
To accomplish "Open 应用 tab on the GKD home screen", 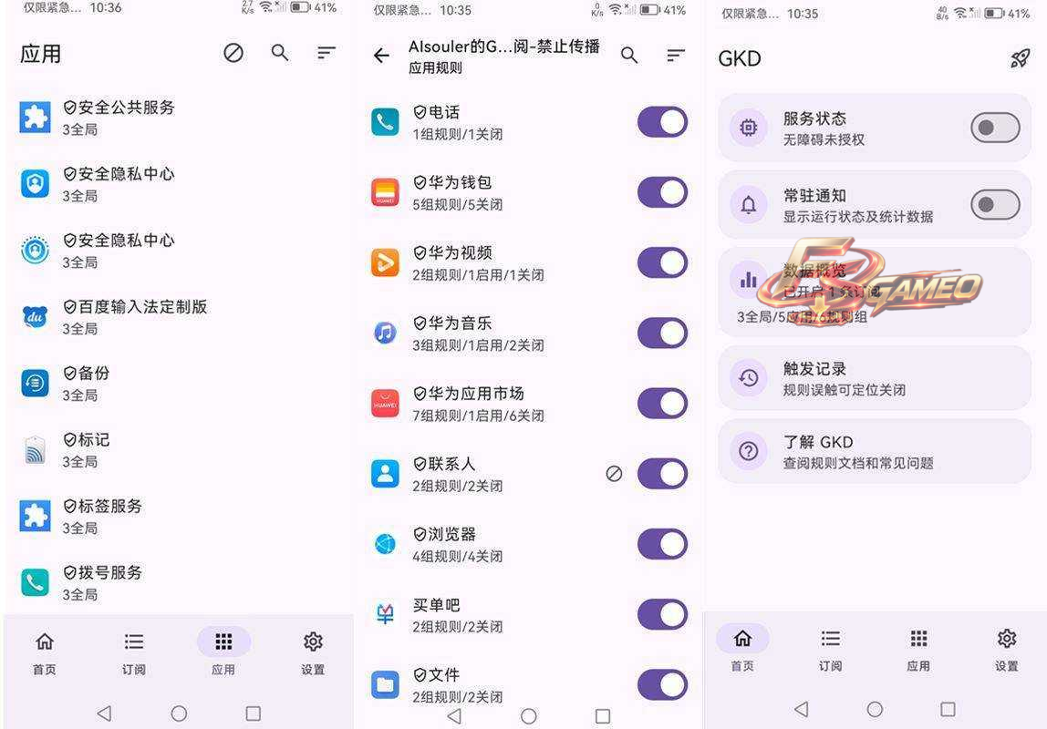I will pos(918,649).
